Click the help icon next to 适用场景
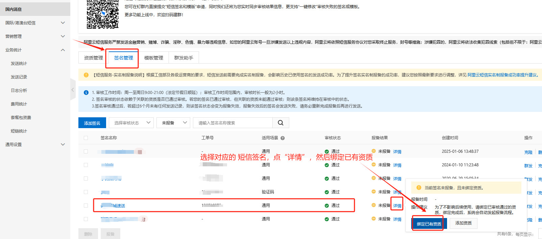 coord(282,138)
